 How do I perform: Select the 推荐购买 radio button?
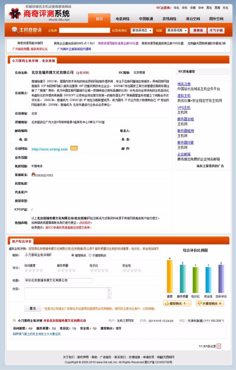[73, 255]
